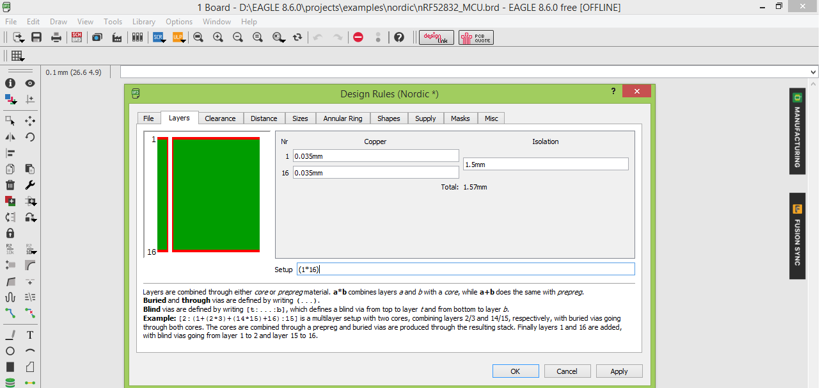
Task: Open the File menu
Action: coord(11,22)
